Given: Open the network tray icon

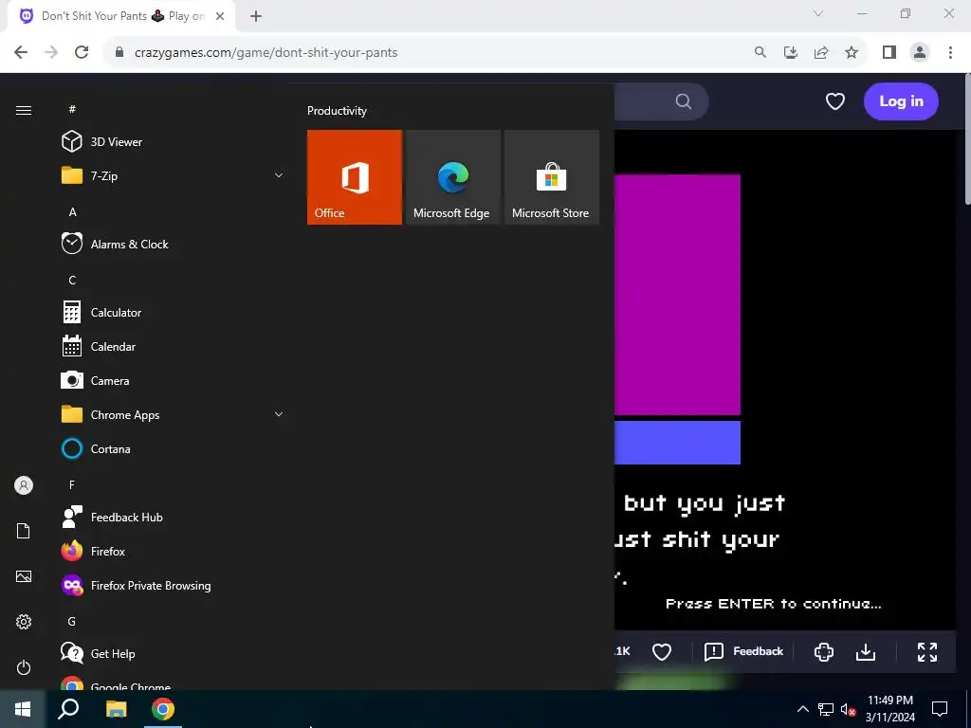Looking at the screenshot, I should 826,709.
